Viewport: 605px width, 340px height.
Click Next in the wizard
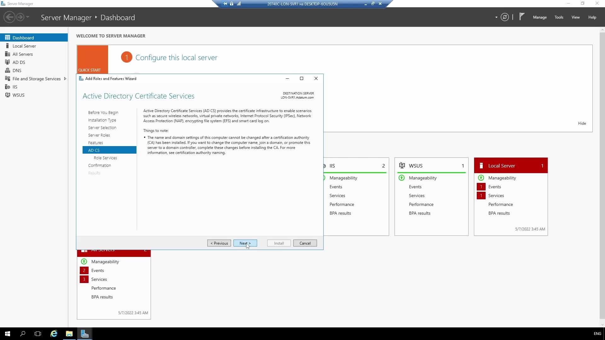[245, 243]
